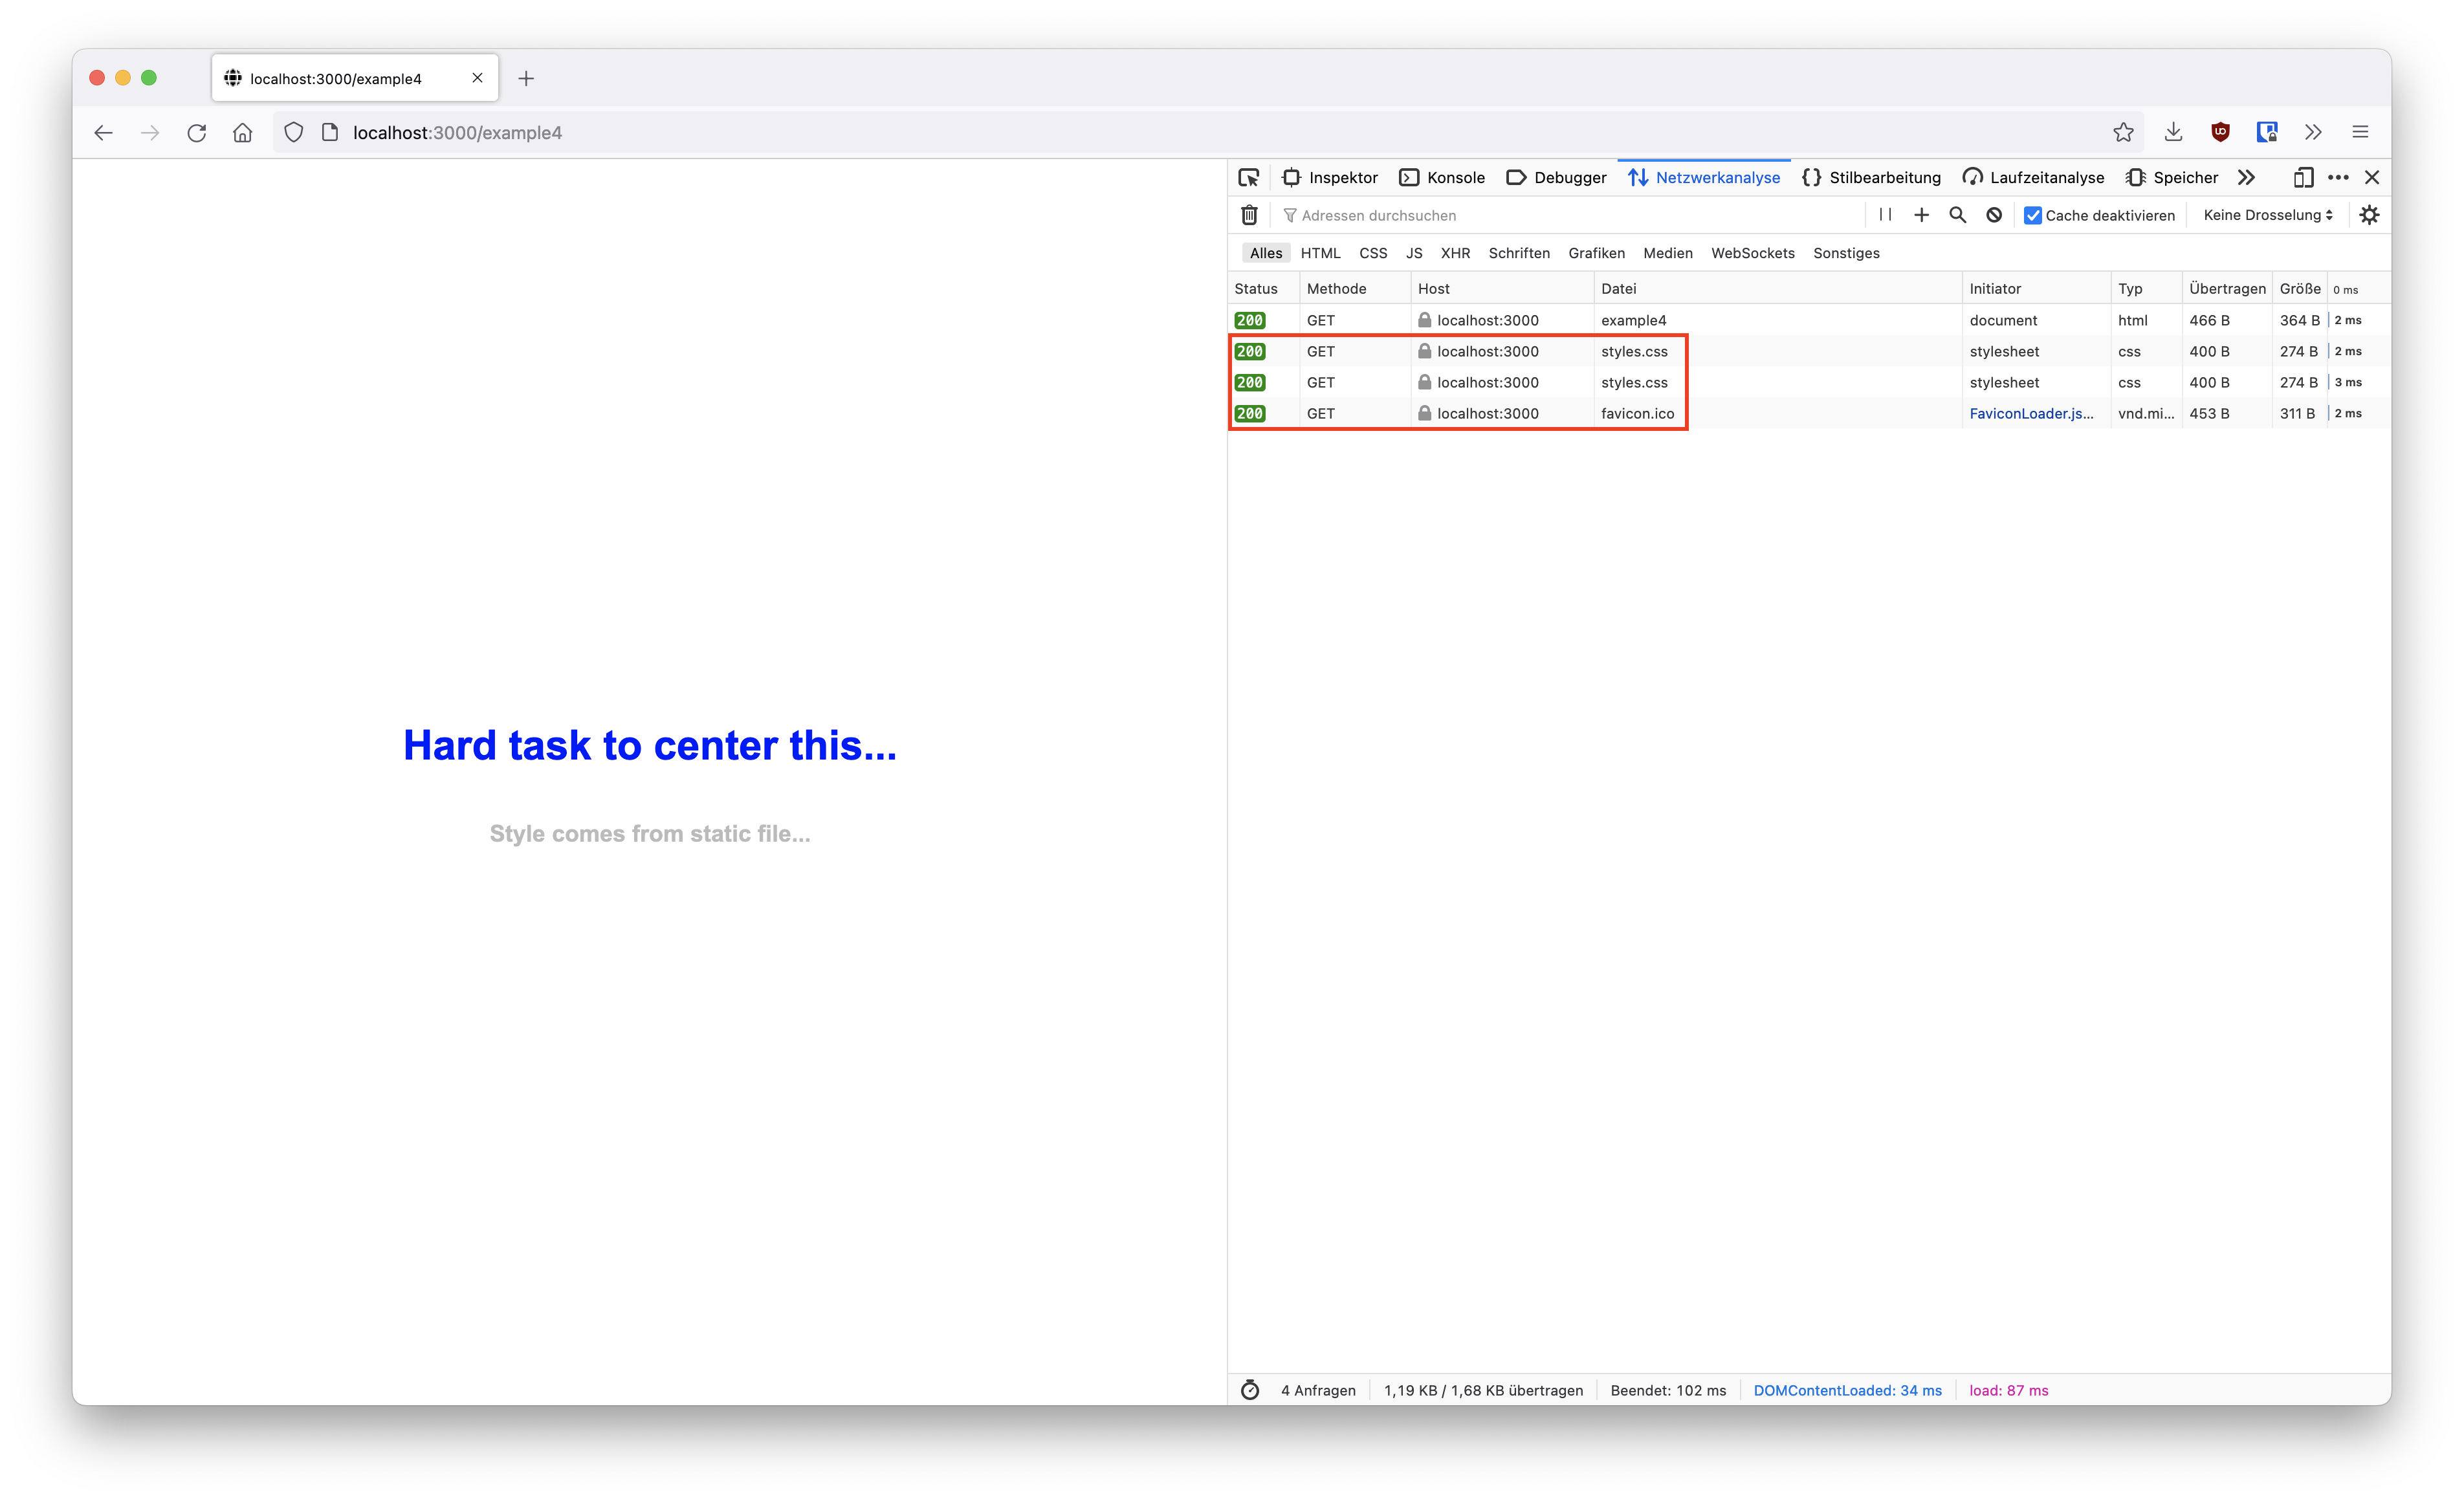2464x1501 pixels.
Task: Click the request blocking icon
Action: point(1993,215)
